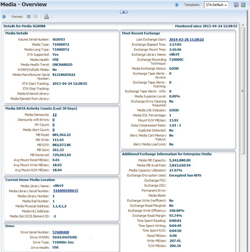250x252 pixels.
Task: Open the Media Dismounts count 12 link
Action: (55, 115)
